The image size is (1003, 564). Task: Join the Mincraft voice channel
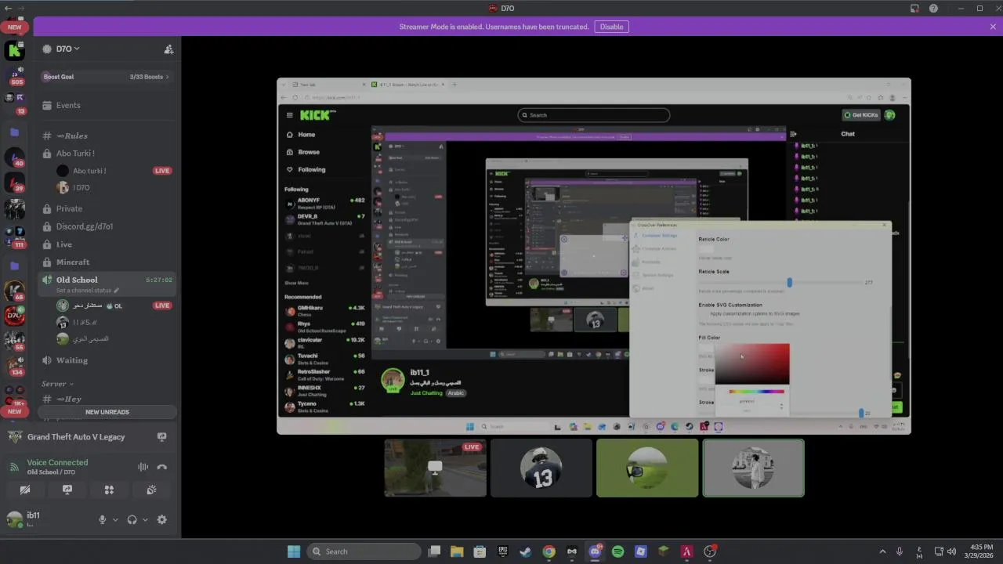[x=108, y=262]
